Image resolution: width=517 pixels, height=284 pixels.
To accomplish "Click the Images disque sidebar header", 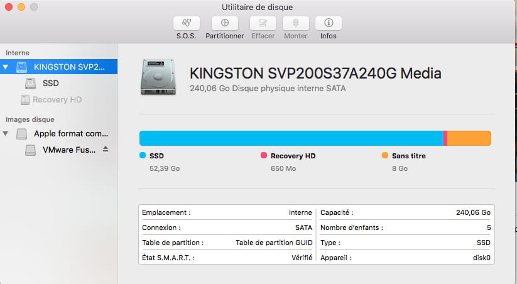I will tap(30, 119).
